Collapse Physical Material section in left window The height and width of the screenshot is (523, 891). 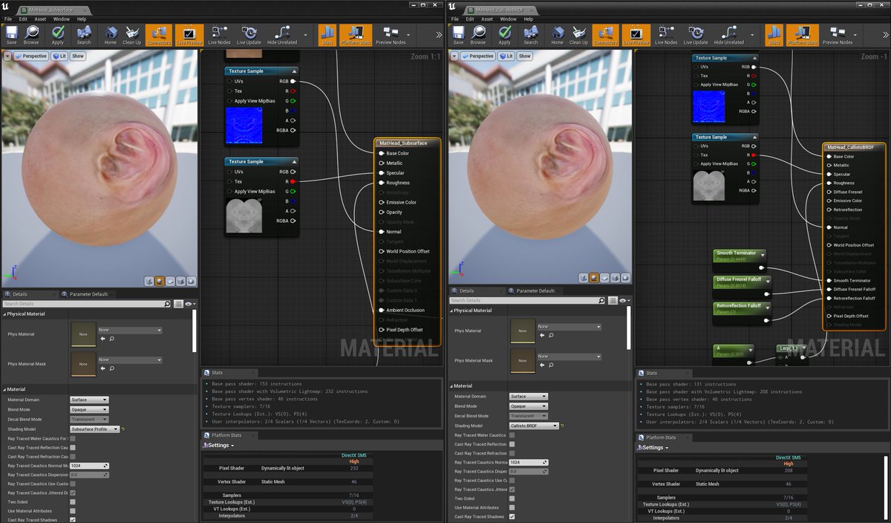[5, 314]
